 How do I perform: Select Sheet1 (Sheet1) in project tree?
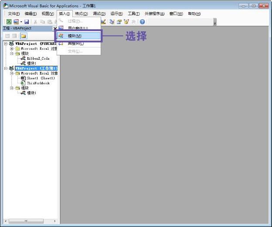click(41, 78)
